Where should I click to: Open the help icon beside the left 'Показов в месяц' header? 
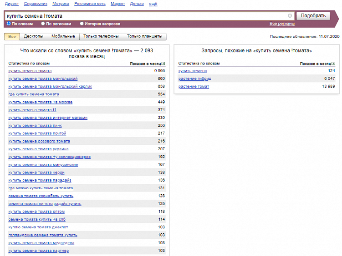point(163,64)
